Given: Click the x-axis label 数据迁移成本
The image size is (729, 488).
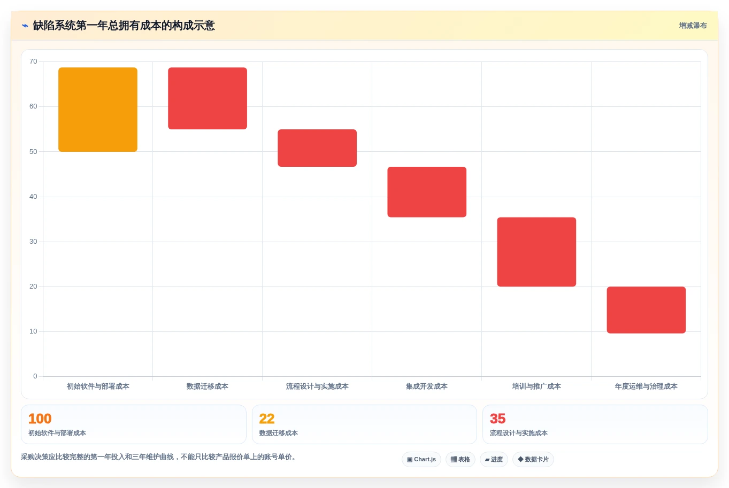Looking at the screenshot, I should 208,386.
